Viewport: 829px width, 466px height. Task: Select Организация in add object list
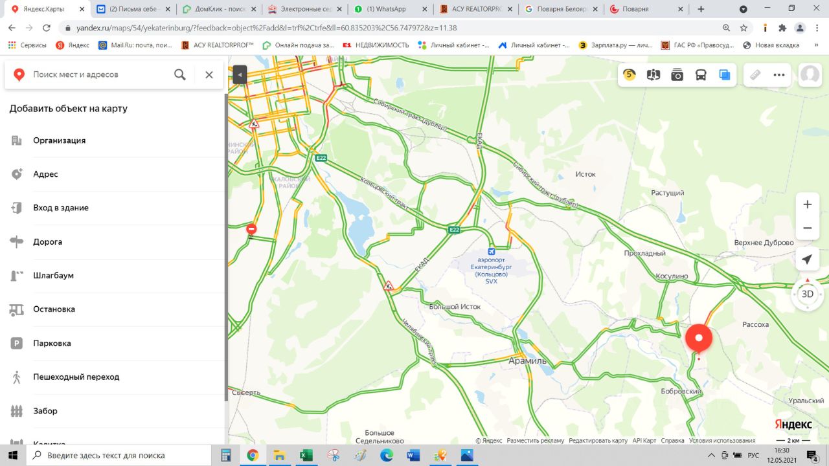[x=114, y=140]
